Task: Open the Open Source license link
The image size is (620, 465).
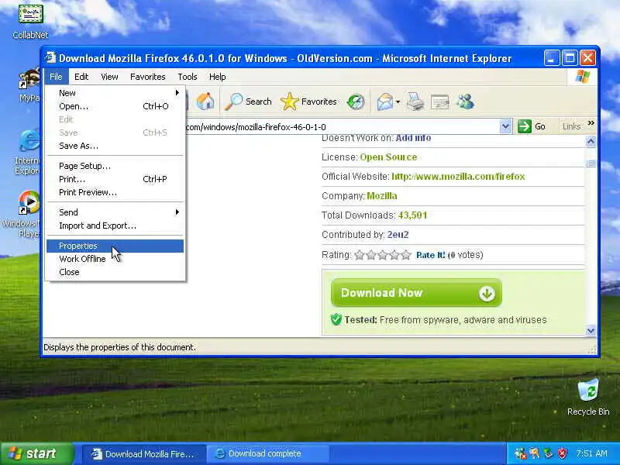Action: [388, 157]
